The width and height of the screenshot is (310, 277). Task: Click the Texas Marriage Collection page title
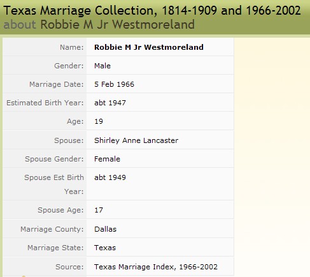click(152, 11)
